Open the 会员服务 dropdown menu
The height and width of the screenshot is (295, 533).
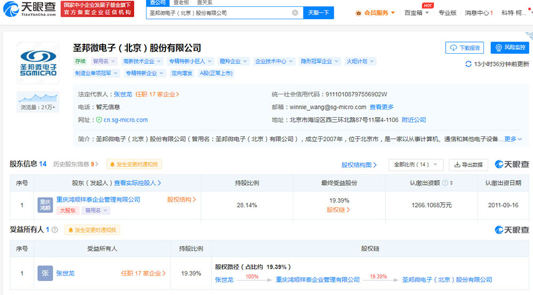click(x=375, y=13)
